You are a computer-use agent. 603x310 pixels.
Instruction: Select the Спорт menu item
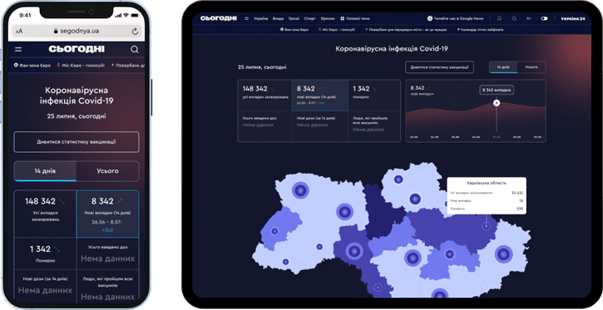[309, 18]
